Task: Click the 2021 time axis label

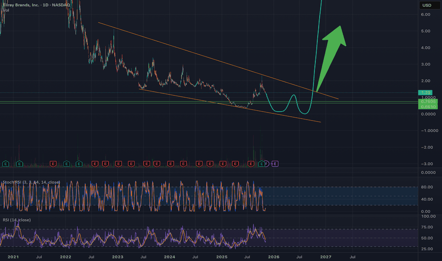Action: click(x=13, y=257)
